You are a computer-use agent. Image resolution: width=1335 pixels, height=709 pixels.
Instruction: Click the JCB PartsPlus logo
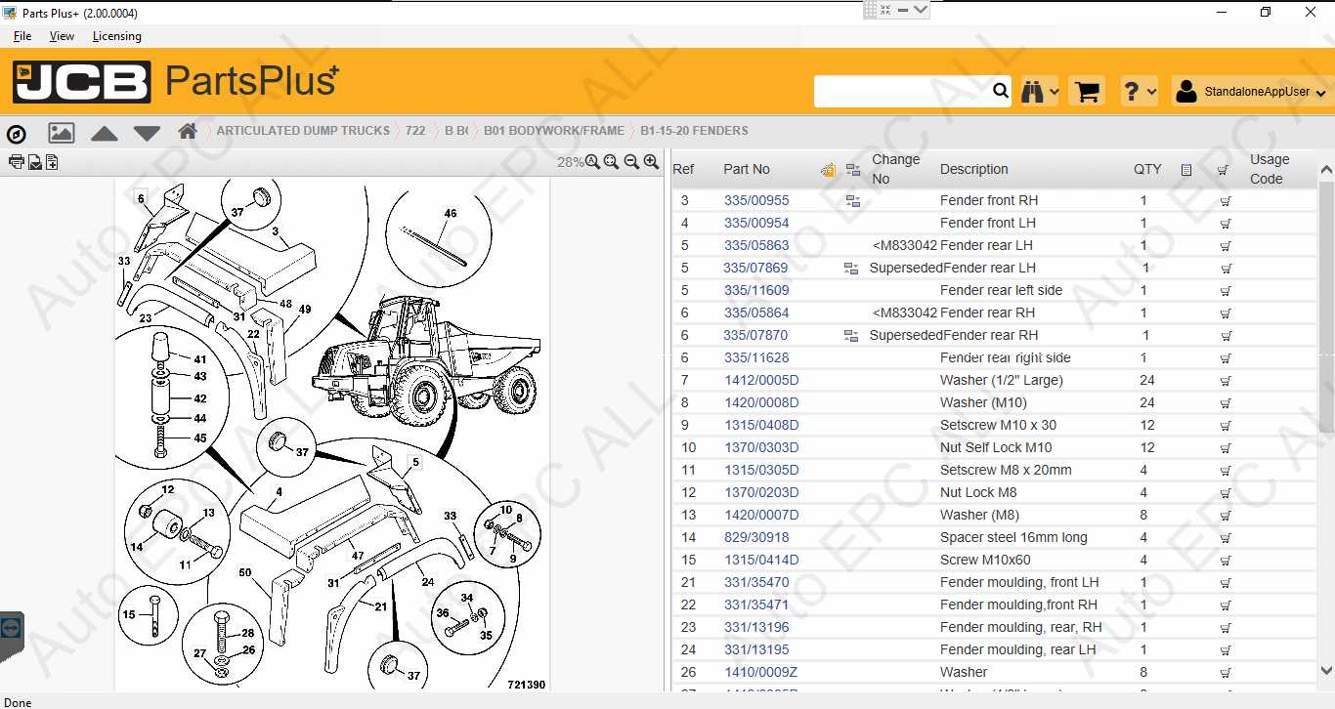(x=176, y=82)
